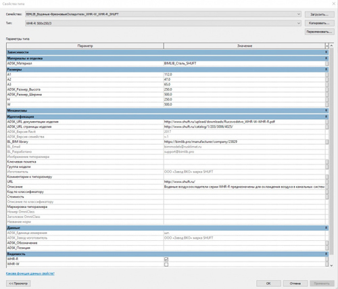This screenshot has height=289, width=338.
Task: Uncheck the WHR-R visibility checkbox
Action: point(166,259)
